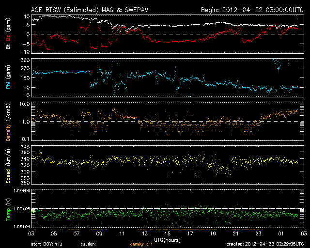Select the Begin: 2012-04-22 03:00:00UTC timestamp
Viewport: 310px width, 248px height.
(x=252, y=10)
